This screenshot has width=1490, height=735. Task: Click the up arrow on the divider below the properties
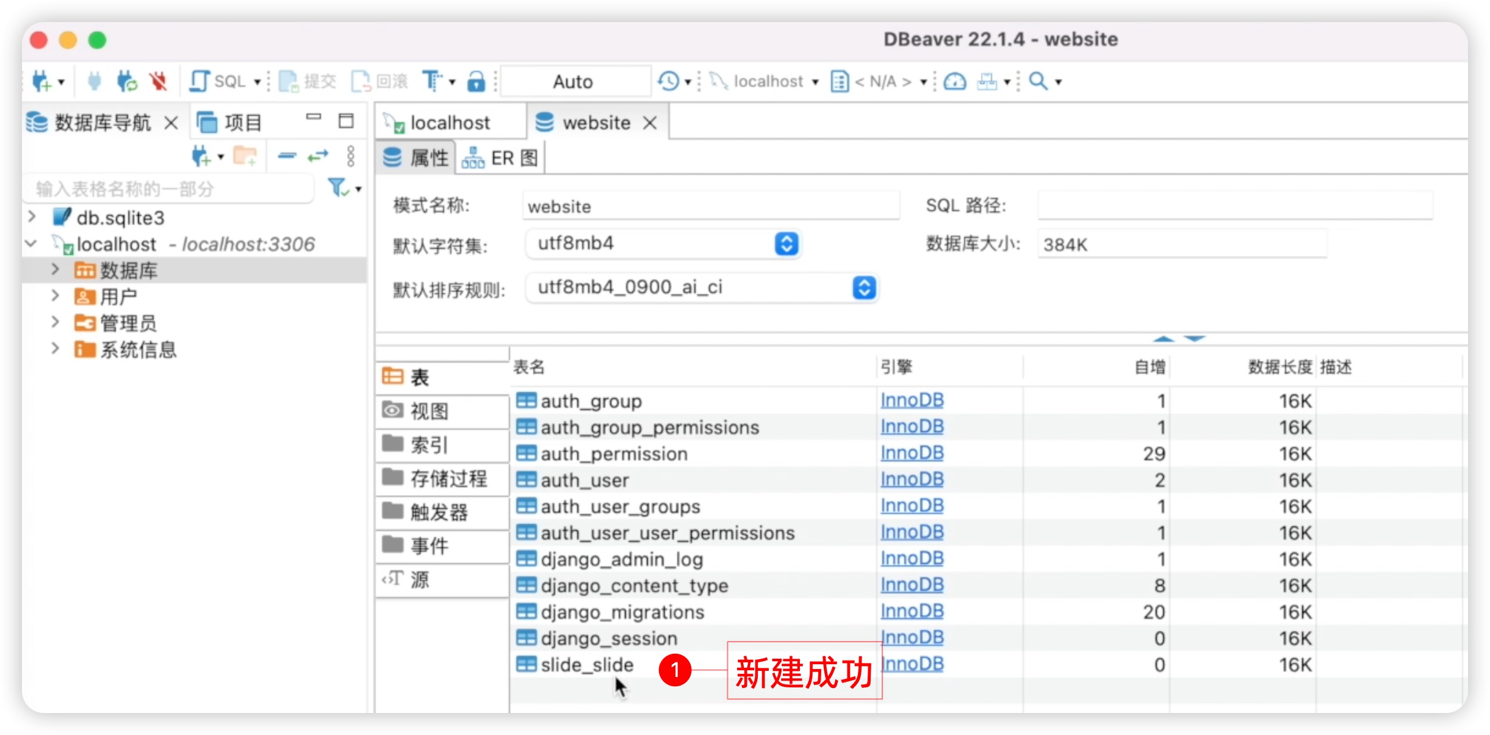click(x=1164, y=339)
